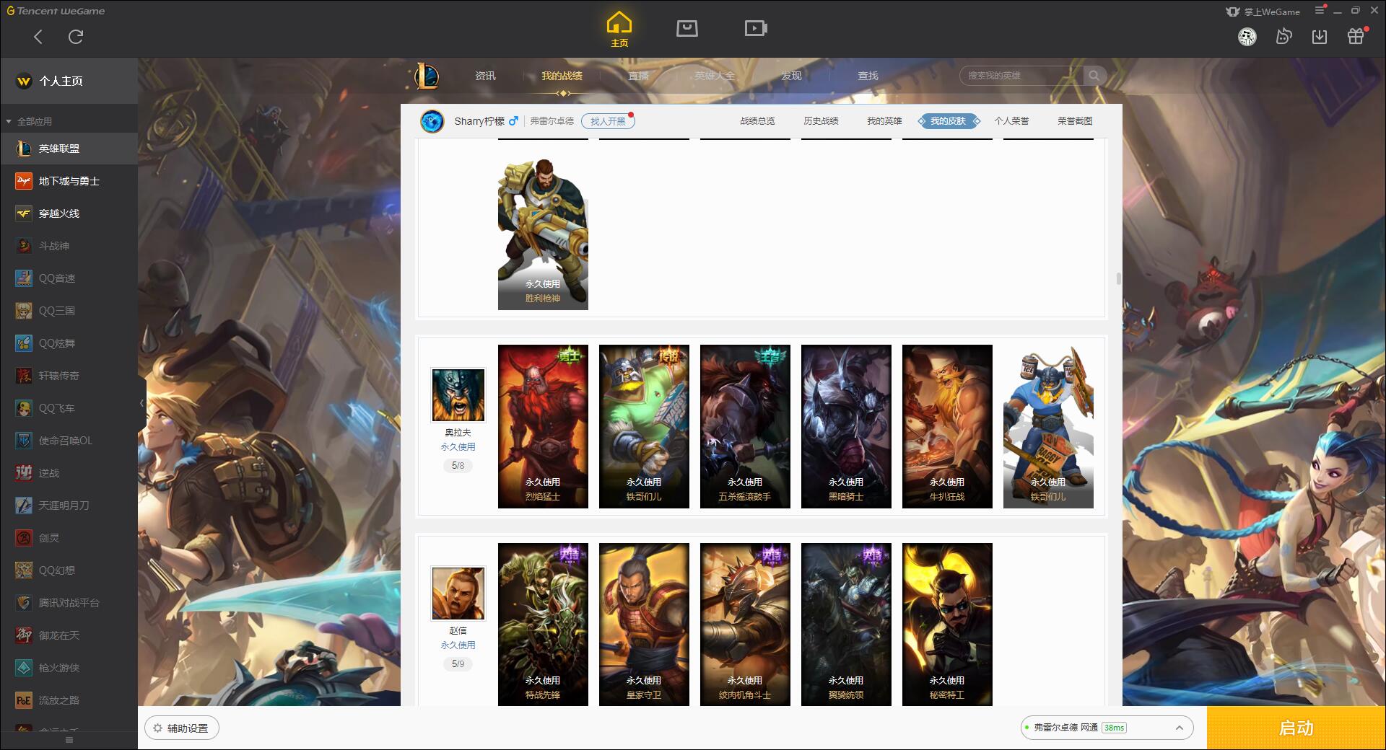Click the user avatar icon at top right
The height and width of the screenshot is (750, 1386).
pyautogui.click(x=1247, y=37)
